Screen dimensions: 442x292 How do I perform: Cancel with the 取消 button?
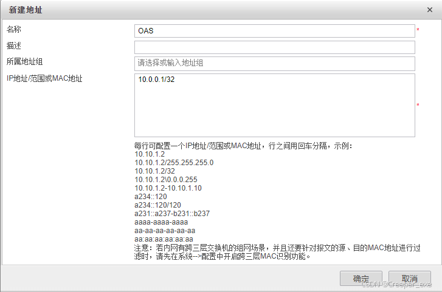(x=410, y=279)
